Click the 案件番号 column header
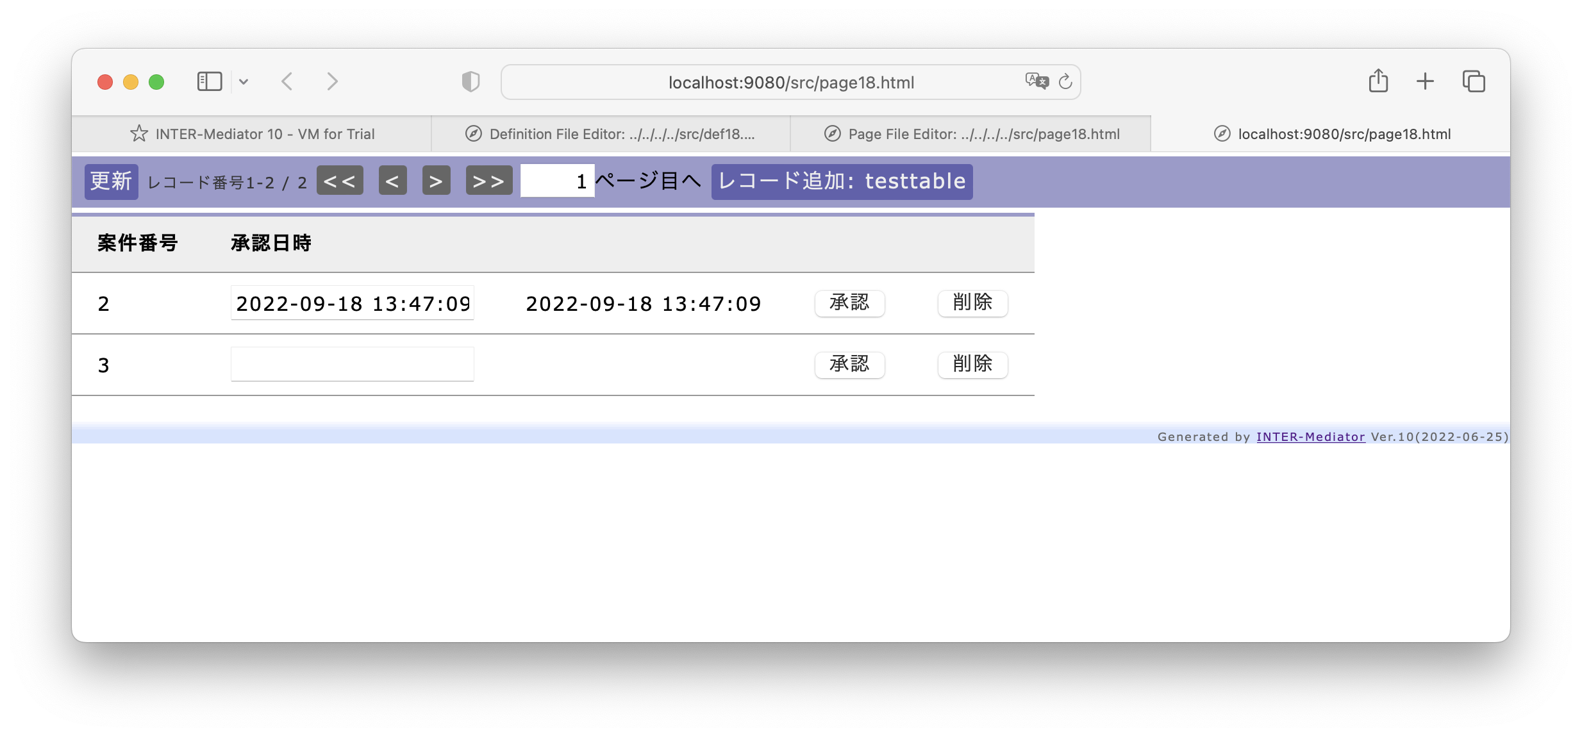This screenshot has width=1582, height=737. pyautogui.click(x=137, y=243)
